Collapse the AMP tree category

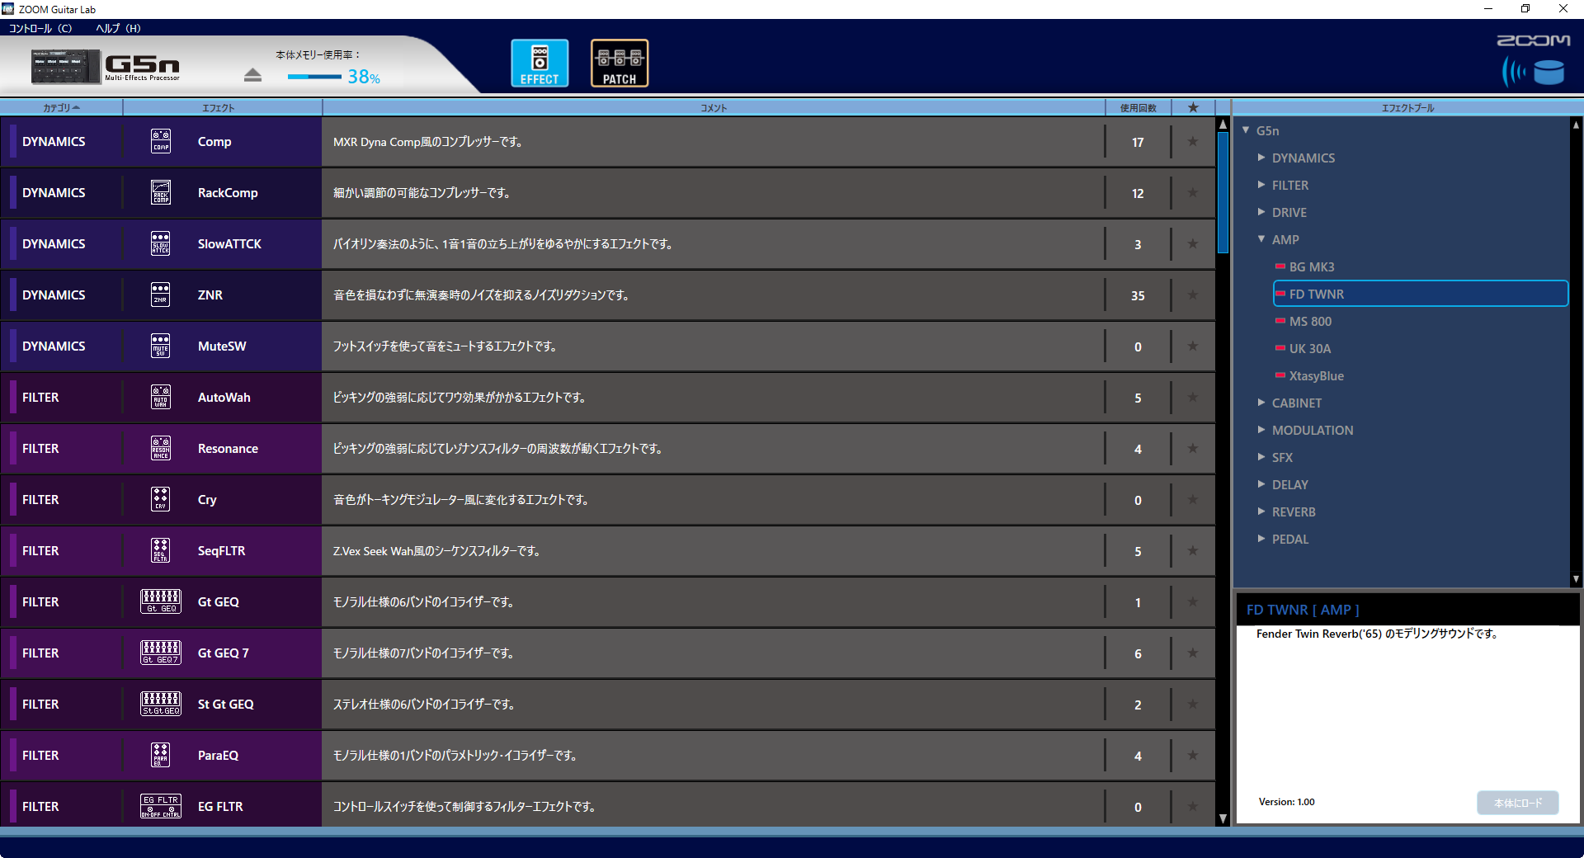coord(1261,239)
